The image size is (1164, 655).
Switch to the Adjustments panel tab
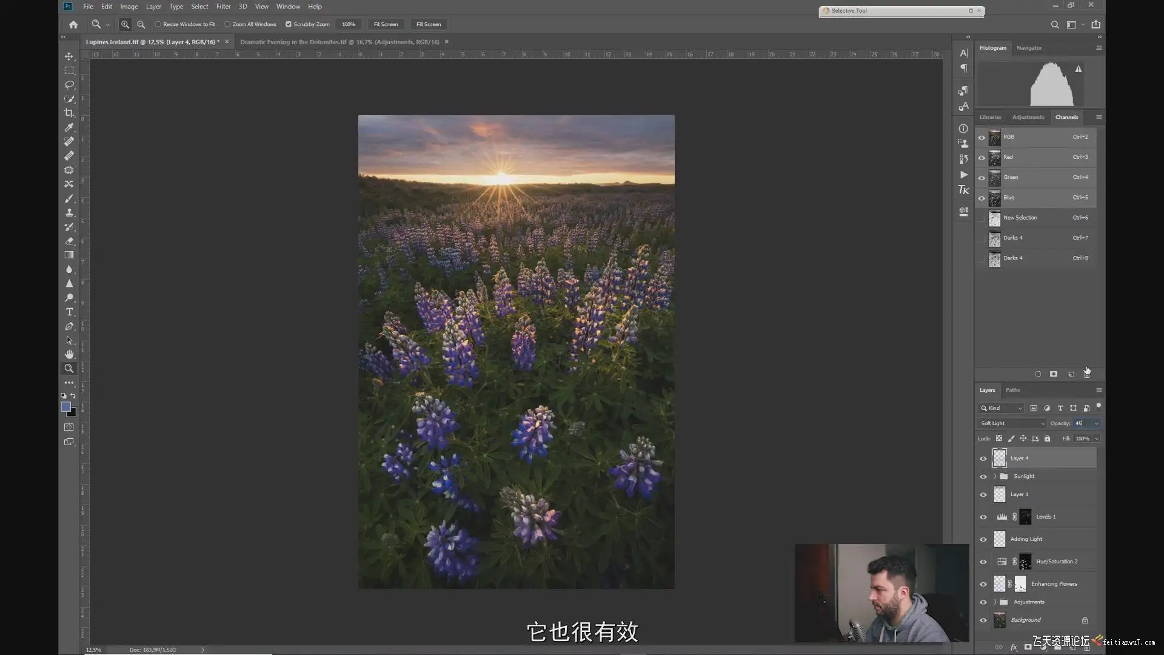tap(1028, 117)
